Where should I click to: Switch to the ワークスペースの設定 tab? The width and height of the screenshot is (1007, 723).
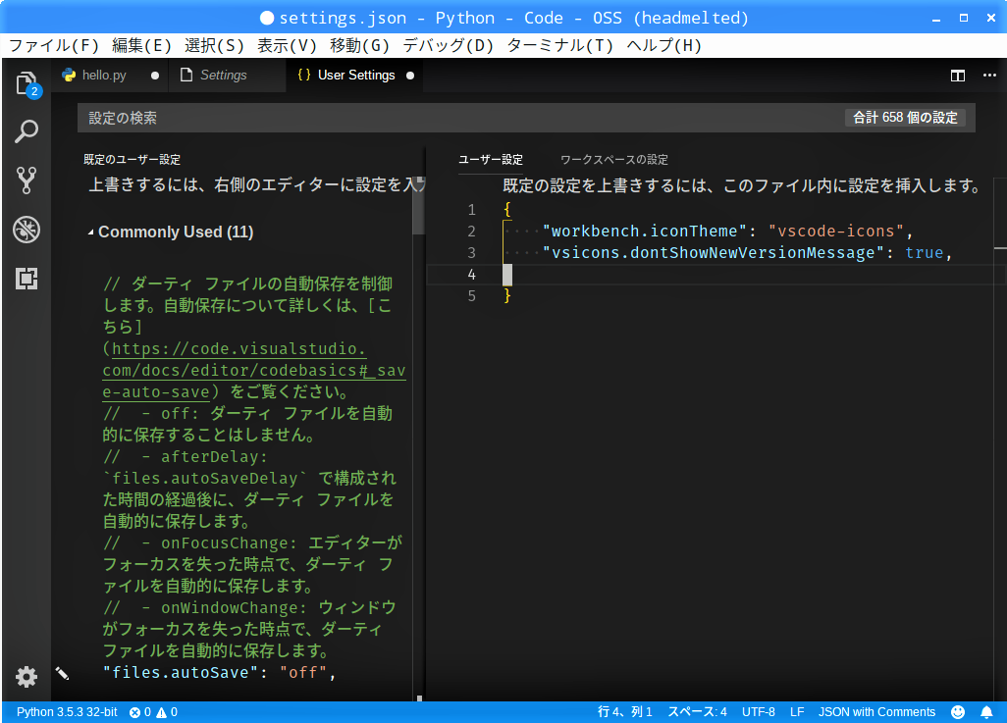point(614,159)
